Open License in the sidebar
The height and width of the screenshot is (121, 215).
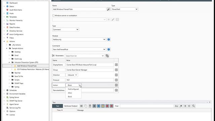(12, 115)
